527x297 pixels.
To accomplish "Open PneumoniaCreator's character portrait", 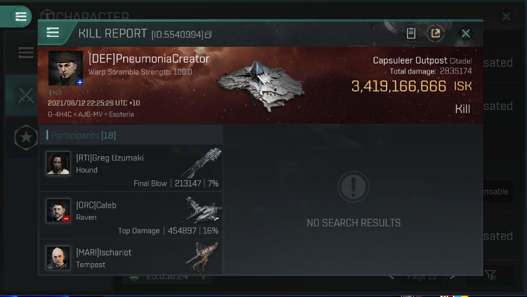I will [66, 68].
